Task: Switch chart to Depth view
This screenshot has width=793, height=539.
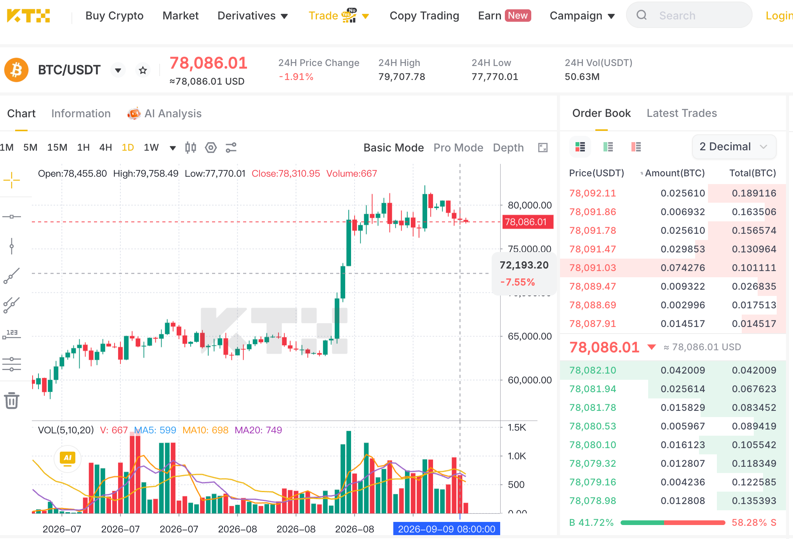Action: click(508, 148)
